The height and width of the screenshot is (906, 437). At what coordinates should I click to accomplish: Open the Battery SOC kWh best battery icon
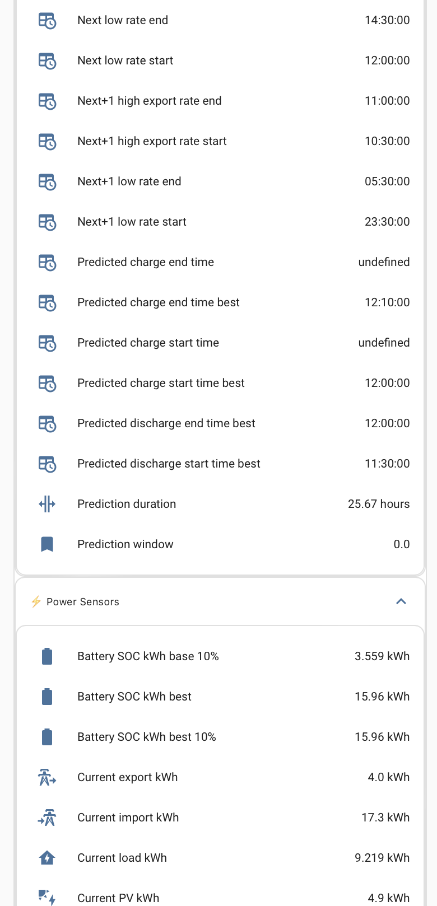point(47,697)
